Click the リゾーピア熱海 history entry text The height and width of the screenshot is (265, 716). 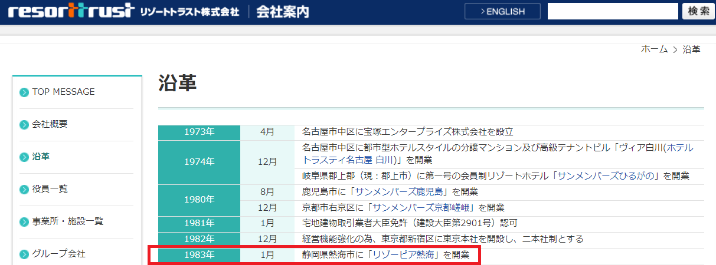pyautogui.click(x=385, y=256)
